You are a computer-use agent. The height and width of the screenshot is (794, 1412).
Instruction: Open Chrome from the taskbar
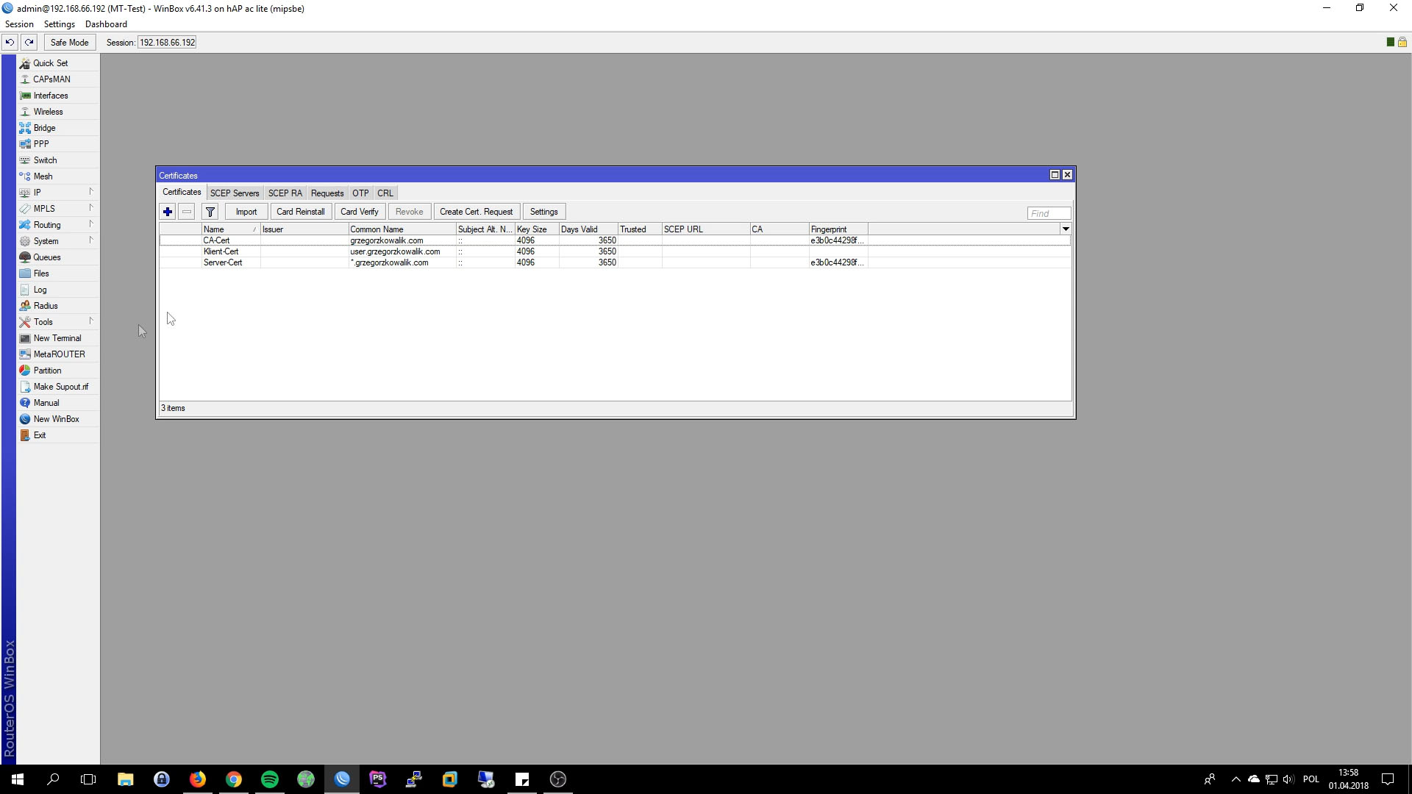pyautogui.click(x=234, y=779)
